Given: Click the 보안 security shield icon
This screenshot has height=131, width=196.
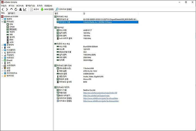Looking at the screenshot, I should 5,68.
